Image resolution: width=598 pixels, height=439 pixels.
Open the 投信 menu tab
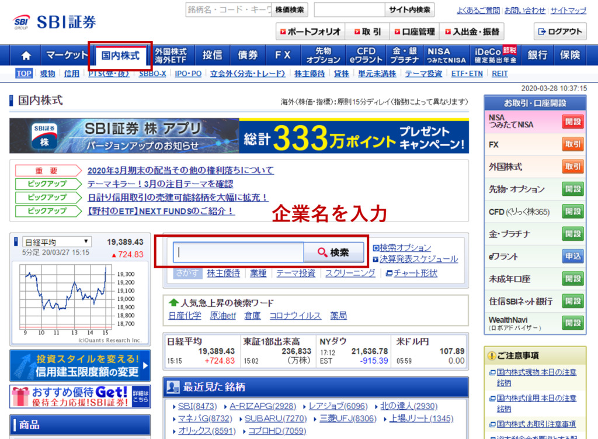212,56
